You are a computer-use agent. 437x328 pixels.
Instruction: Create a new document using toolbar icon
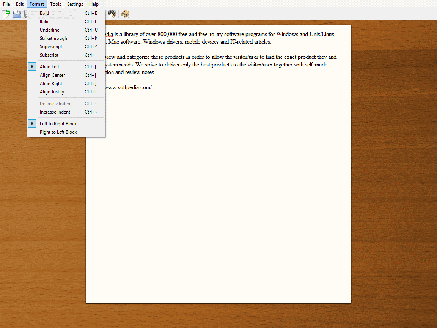coord(6,14)
